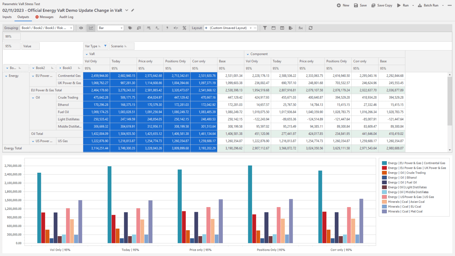Viewport: 455px width, 256px height.
Task: Toggle the chart display button
Action: point(91,28)
